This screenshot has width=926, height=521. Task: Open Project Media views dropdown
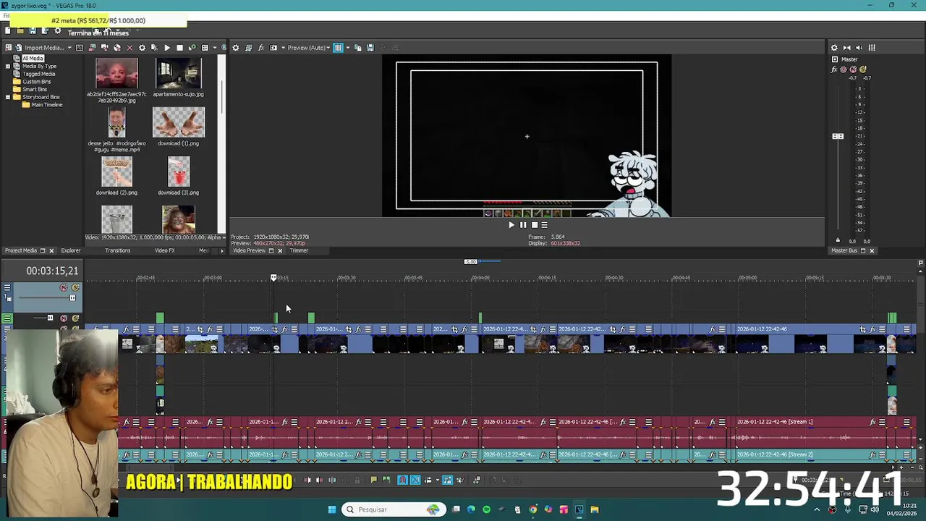[215, 48]
